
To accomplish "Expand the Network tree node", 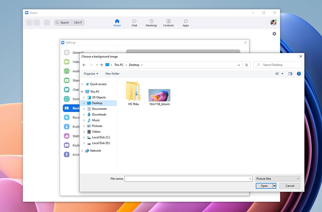I will pyautogui.click(x=82, y=151).
